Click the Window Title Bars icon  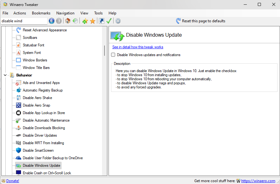pyautogui.click(x=18, y=68)
